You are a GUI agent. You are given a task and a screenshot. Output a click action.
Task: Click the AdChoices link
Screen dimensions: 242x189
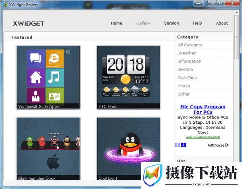tap(218, 145)
